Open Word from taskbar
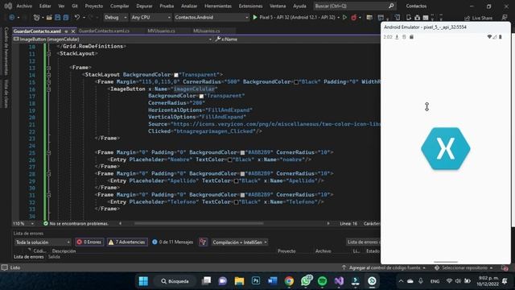Screen dimensions: 515x290 pos(272,281)
